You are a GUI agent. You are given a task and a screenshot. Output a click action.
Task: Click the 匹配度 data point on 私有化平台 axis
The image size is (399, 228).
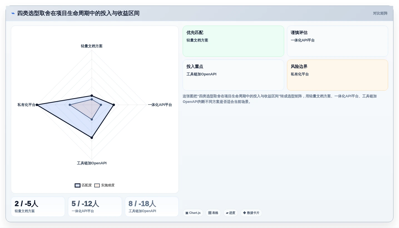[x=37, y=105]
